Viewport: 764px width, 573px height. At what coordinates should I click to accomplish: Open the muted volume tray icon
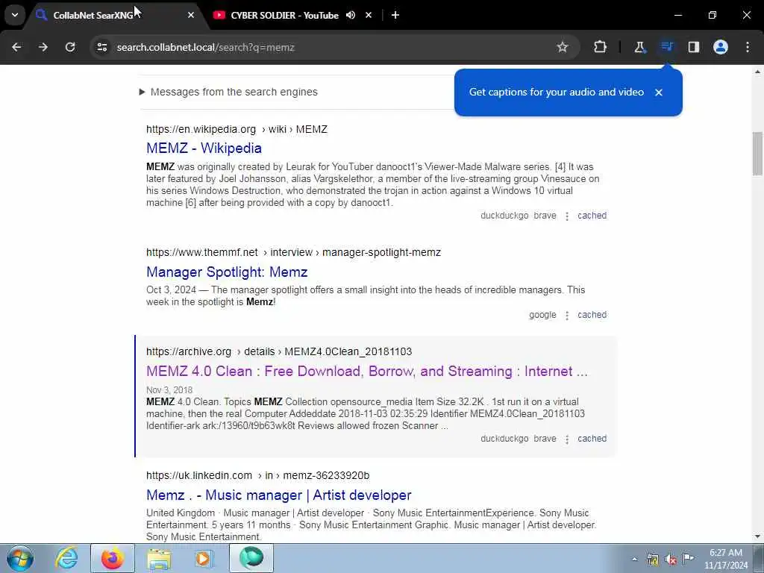click(x=671, y=560)
